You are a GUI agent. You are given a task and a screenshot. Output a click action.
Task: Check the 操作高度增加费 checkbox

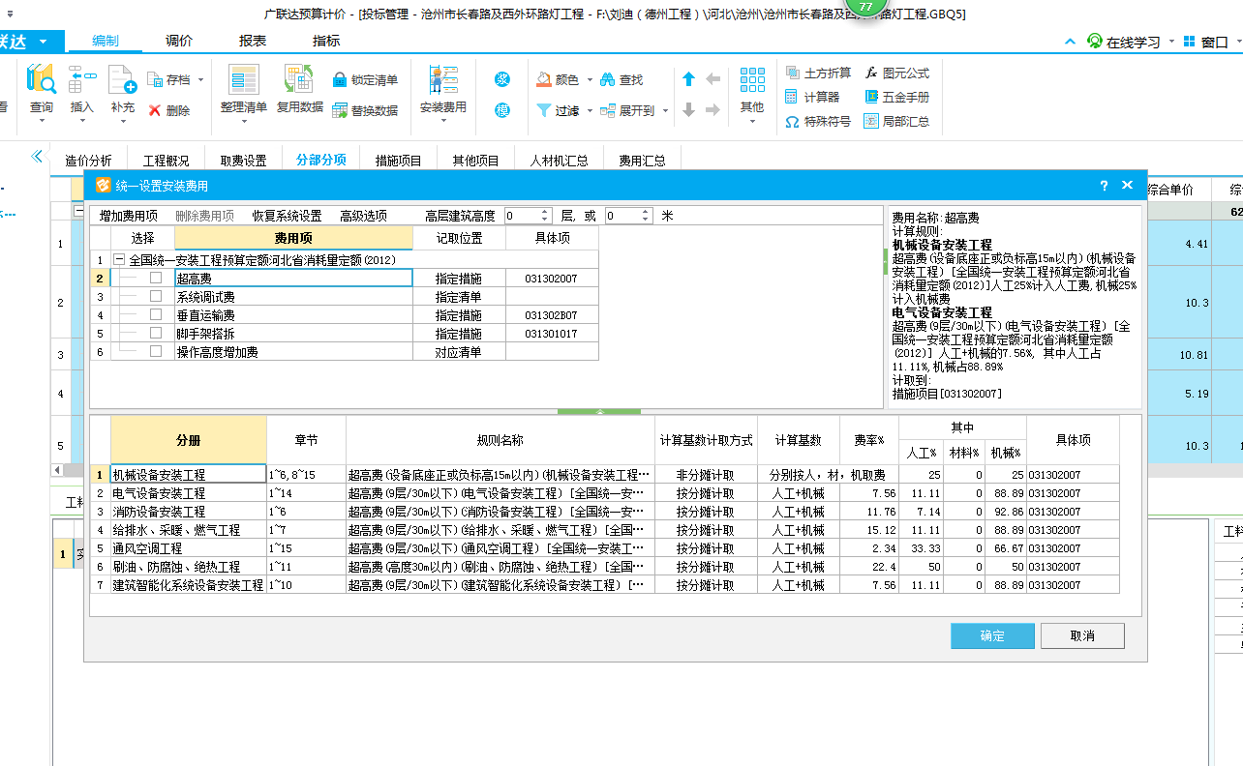pyautogui.click(x=156, y=352)
